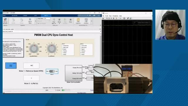
Task: Select Position radio in Motor2 list
Action: tap(81, 51)
